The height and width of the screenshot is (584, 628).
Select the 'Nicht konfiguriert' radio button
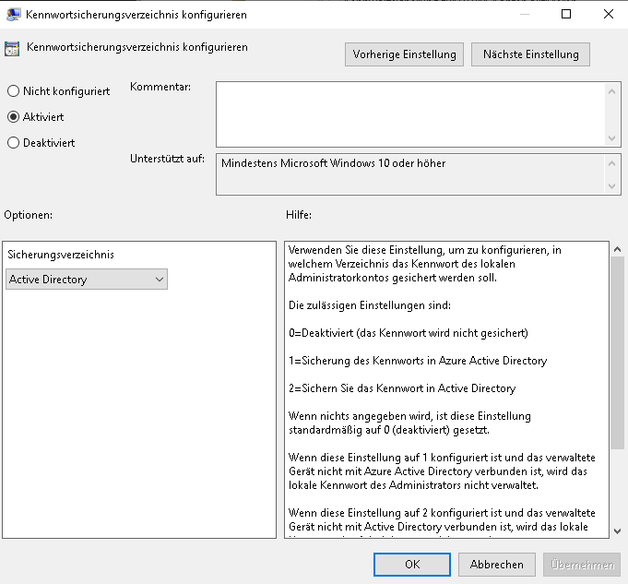point(13,91)
